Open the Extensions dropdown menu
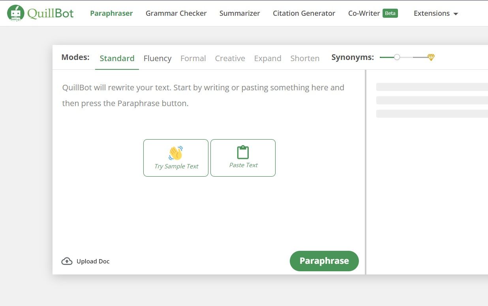 436,13
